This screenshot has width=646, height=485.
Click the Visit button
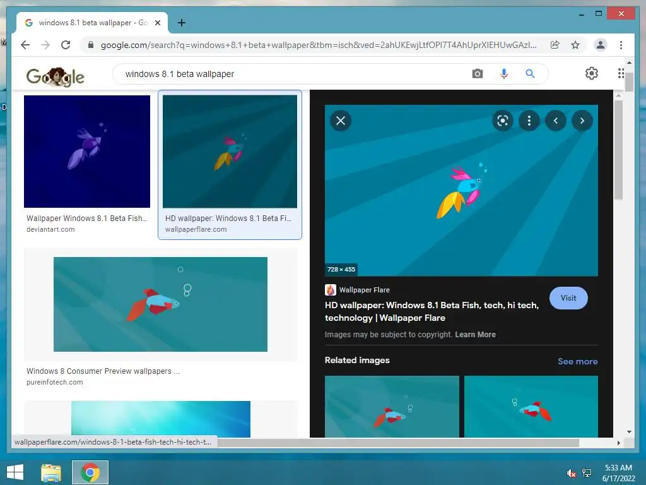568,298
